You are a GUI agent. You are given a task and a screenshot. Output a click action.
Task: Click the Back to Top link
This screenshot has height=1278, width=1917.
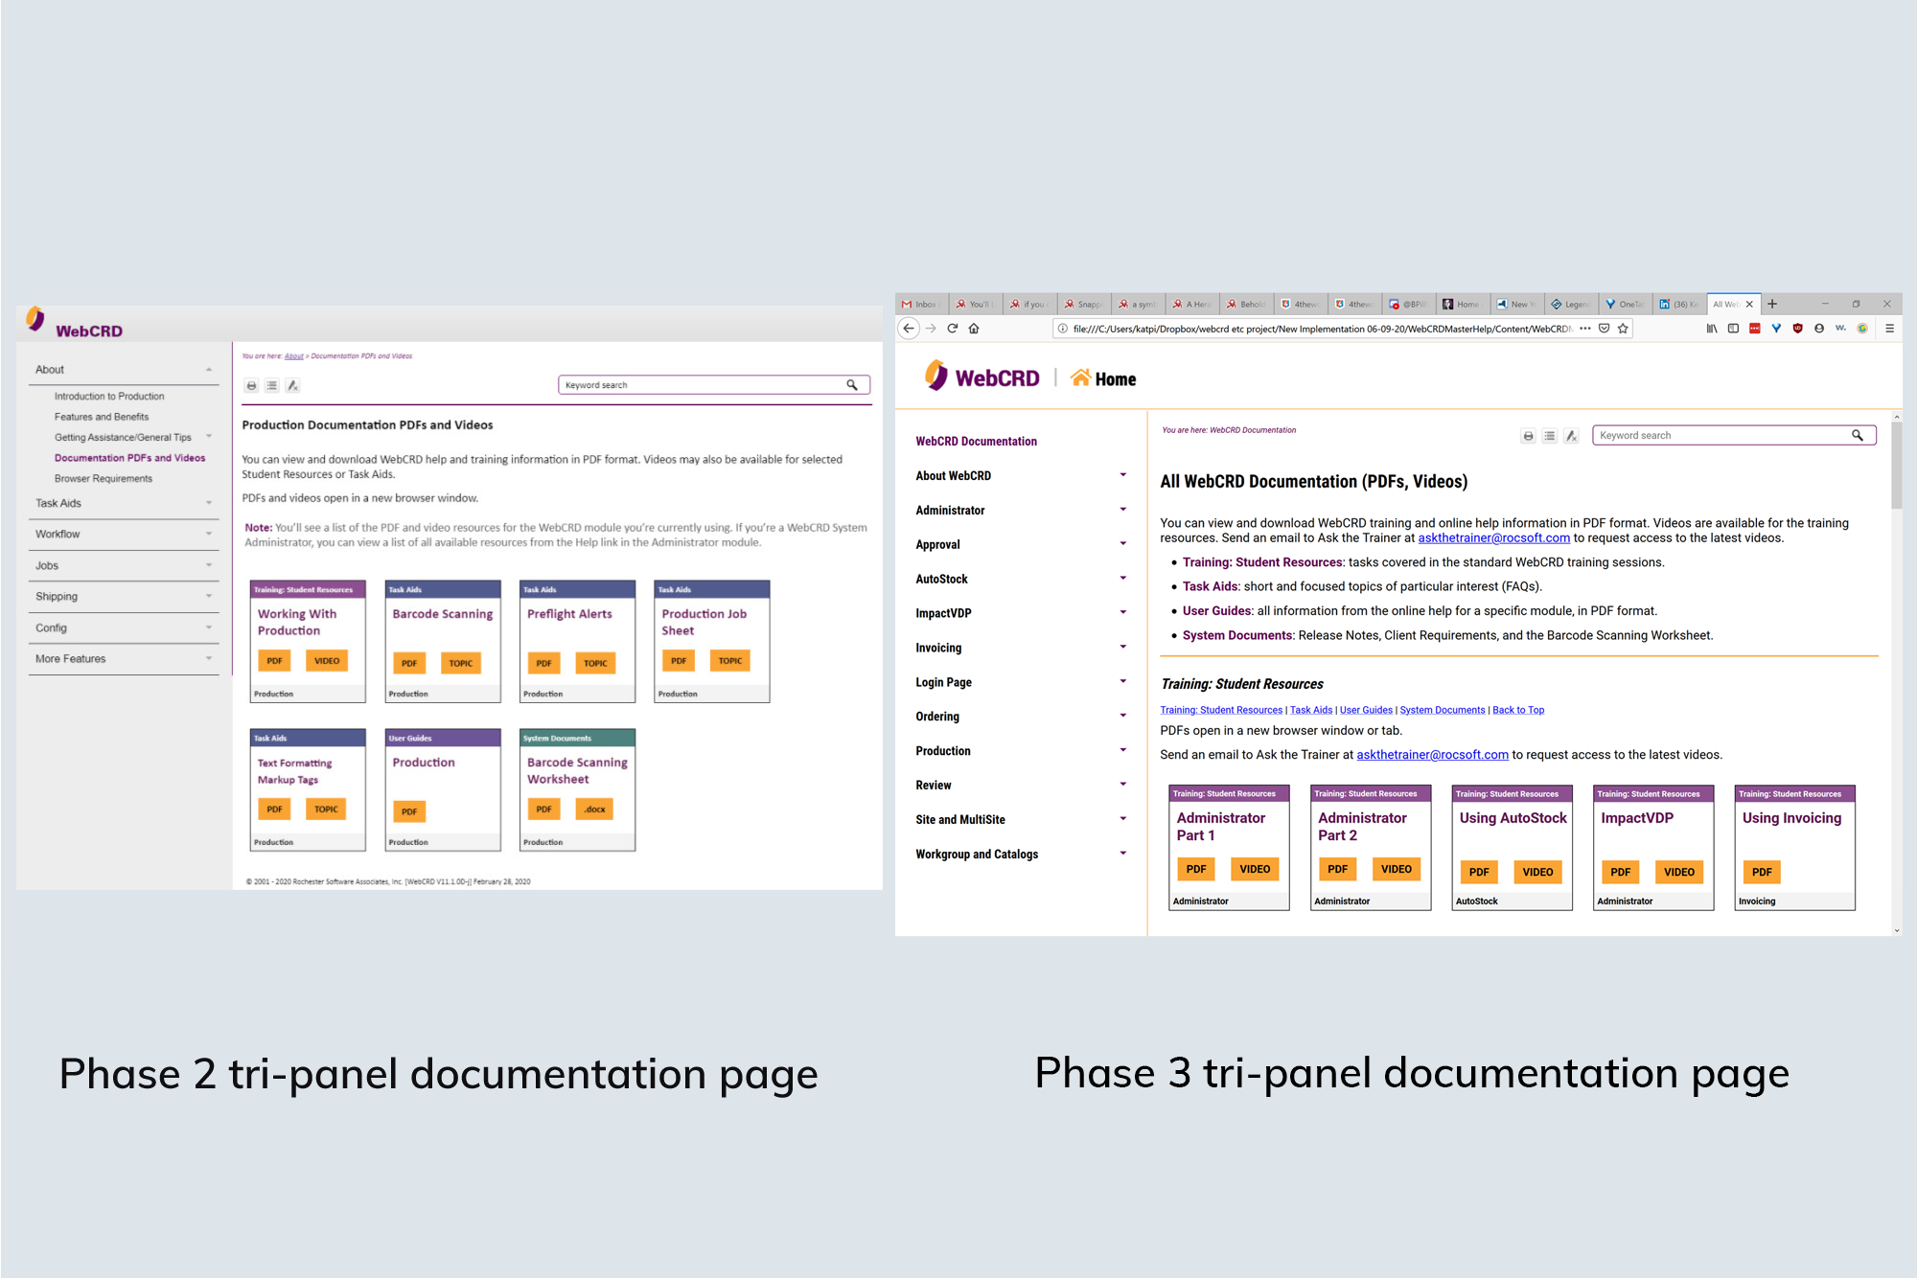(x=1517, y=710)
